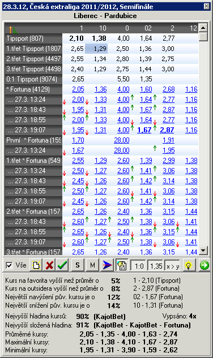This screenshot has height=358, width=213.
Task: Close the Liberec - Pardubice window
Action: pos(206,6)
